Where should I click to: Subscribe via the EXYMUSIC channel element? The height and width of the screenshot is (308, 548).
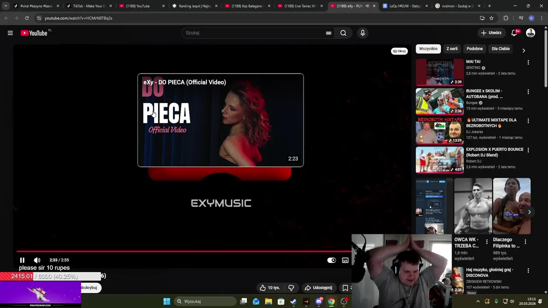[x=220, y=203]
